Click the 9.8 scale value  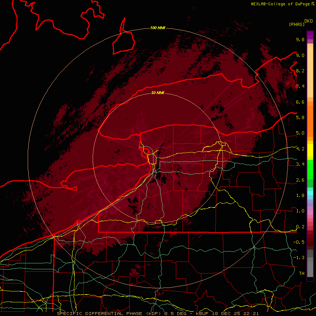coord(300,39)
